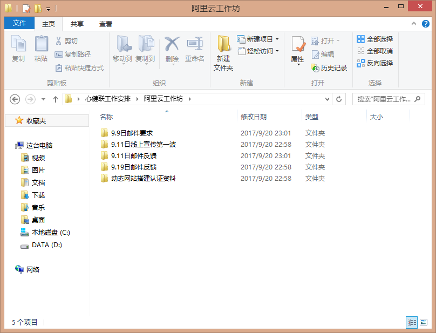Open the 共享 ribbon tab
This screenshot has width=436, height=333.
click(78, 23)
